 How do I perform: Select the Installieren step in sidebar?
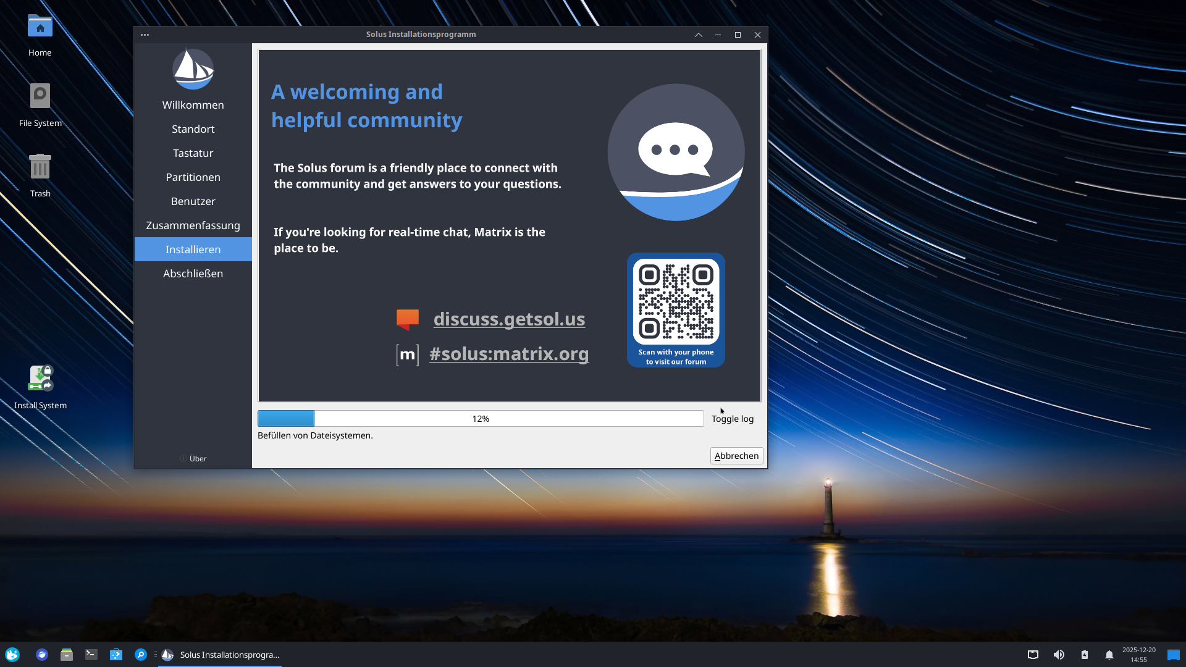193,250
